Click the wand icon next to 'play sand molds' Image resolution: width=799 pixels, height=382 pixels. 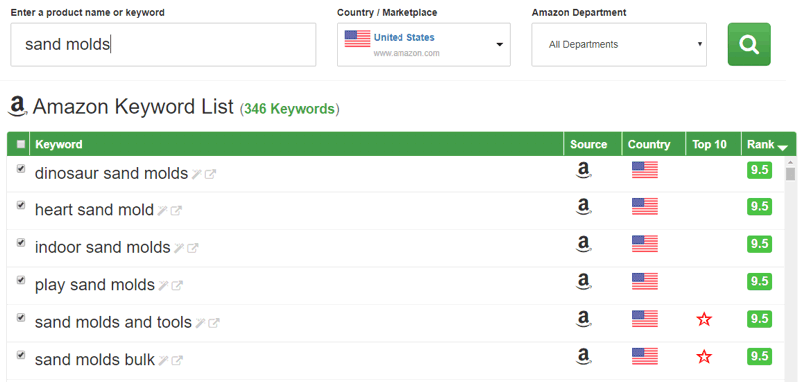[x=163, y=286]
